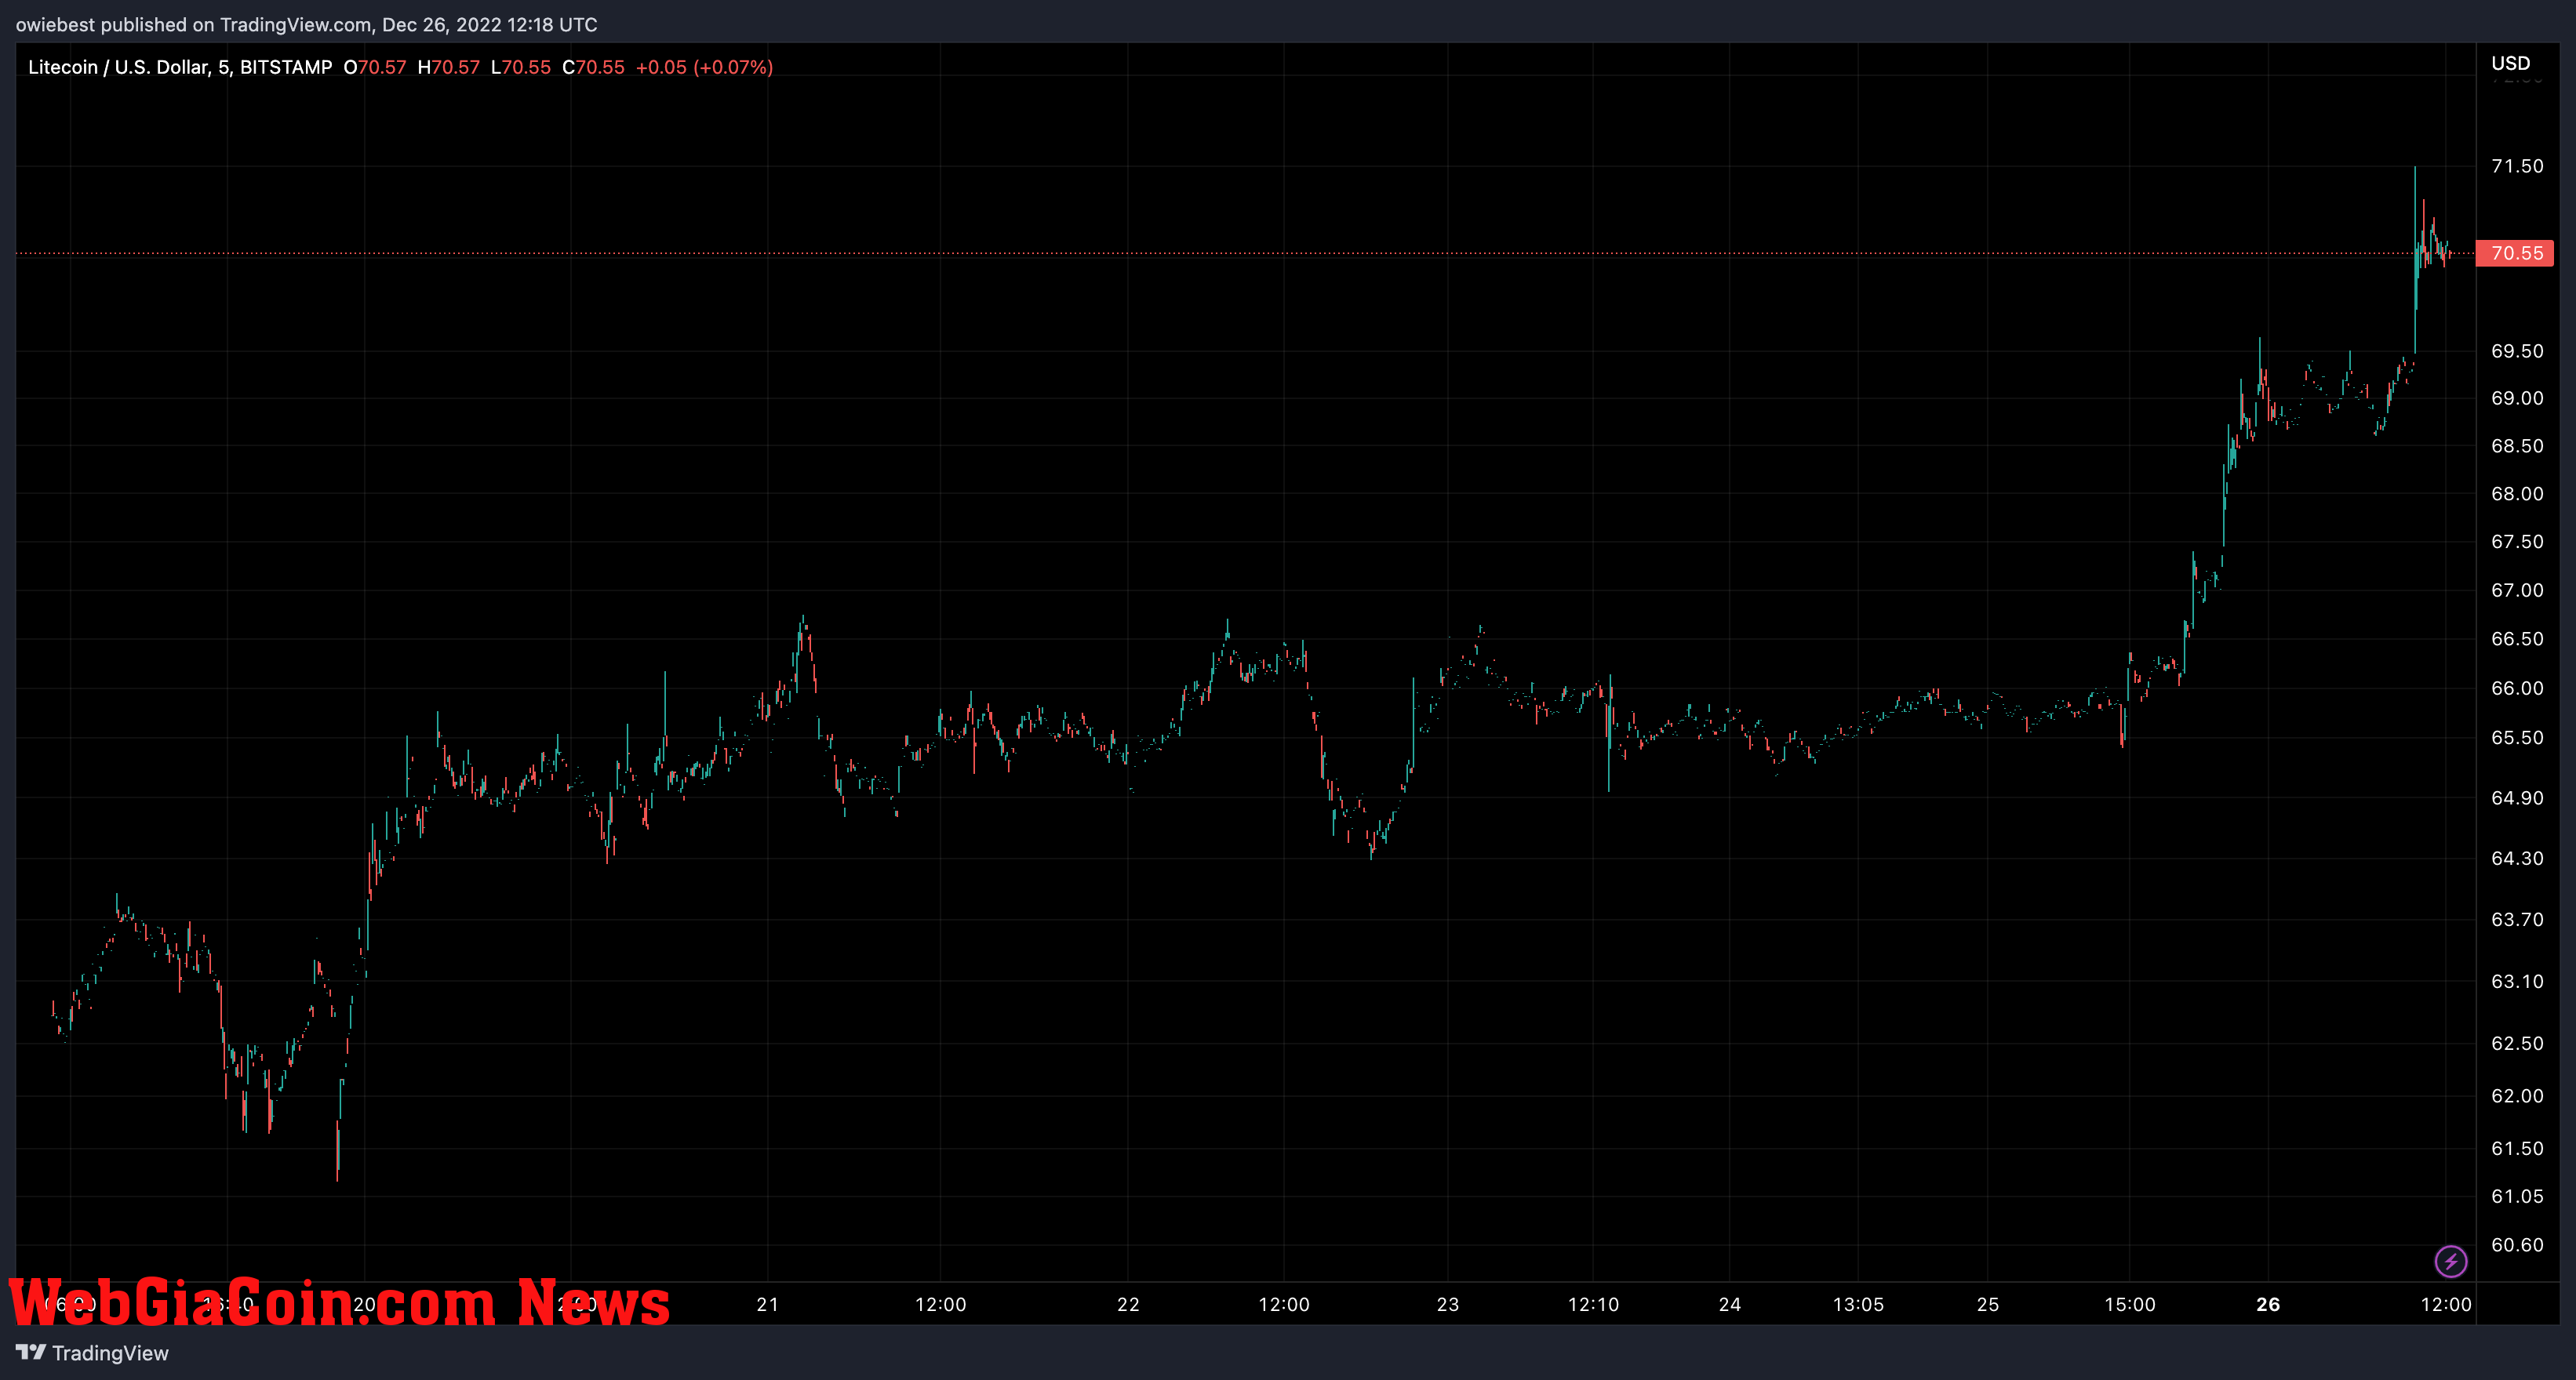Click the 21 date label on time axis

[x=768, y=1304]
